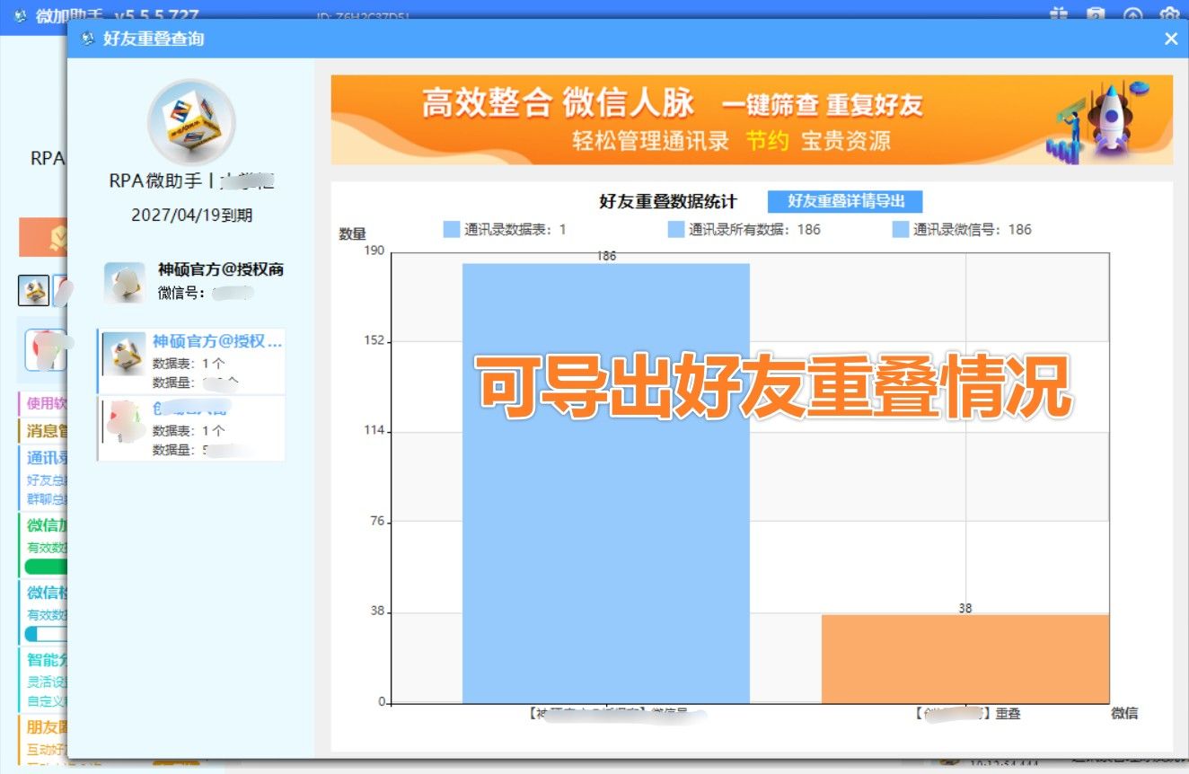The height and width of the screenshot is (774, 1189).
Task: Click the update upload icon in title bar
Action: tap(1132, 13)
